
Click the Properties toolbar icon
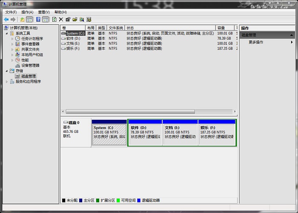[x=68, y=20]
